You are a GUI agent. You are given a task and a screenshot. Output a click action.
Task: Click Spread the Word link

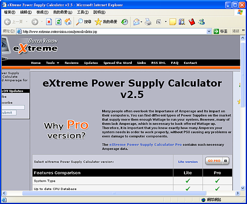118,63
